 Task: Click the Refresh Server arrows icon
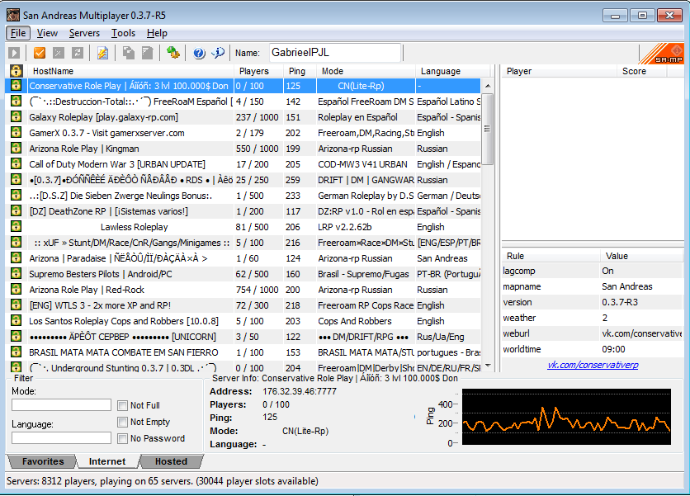78,53
